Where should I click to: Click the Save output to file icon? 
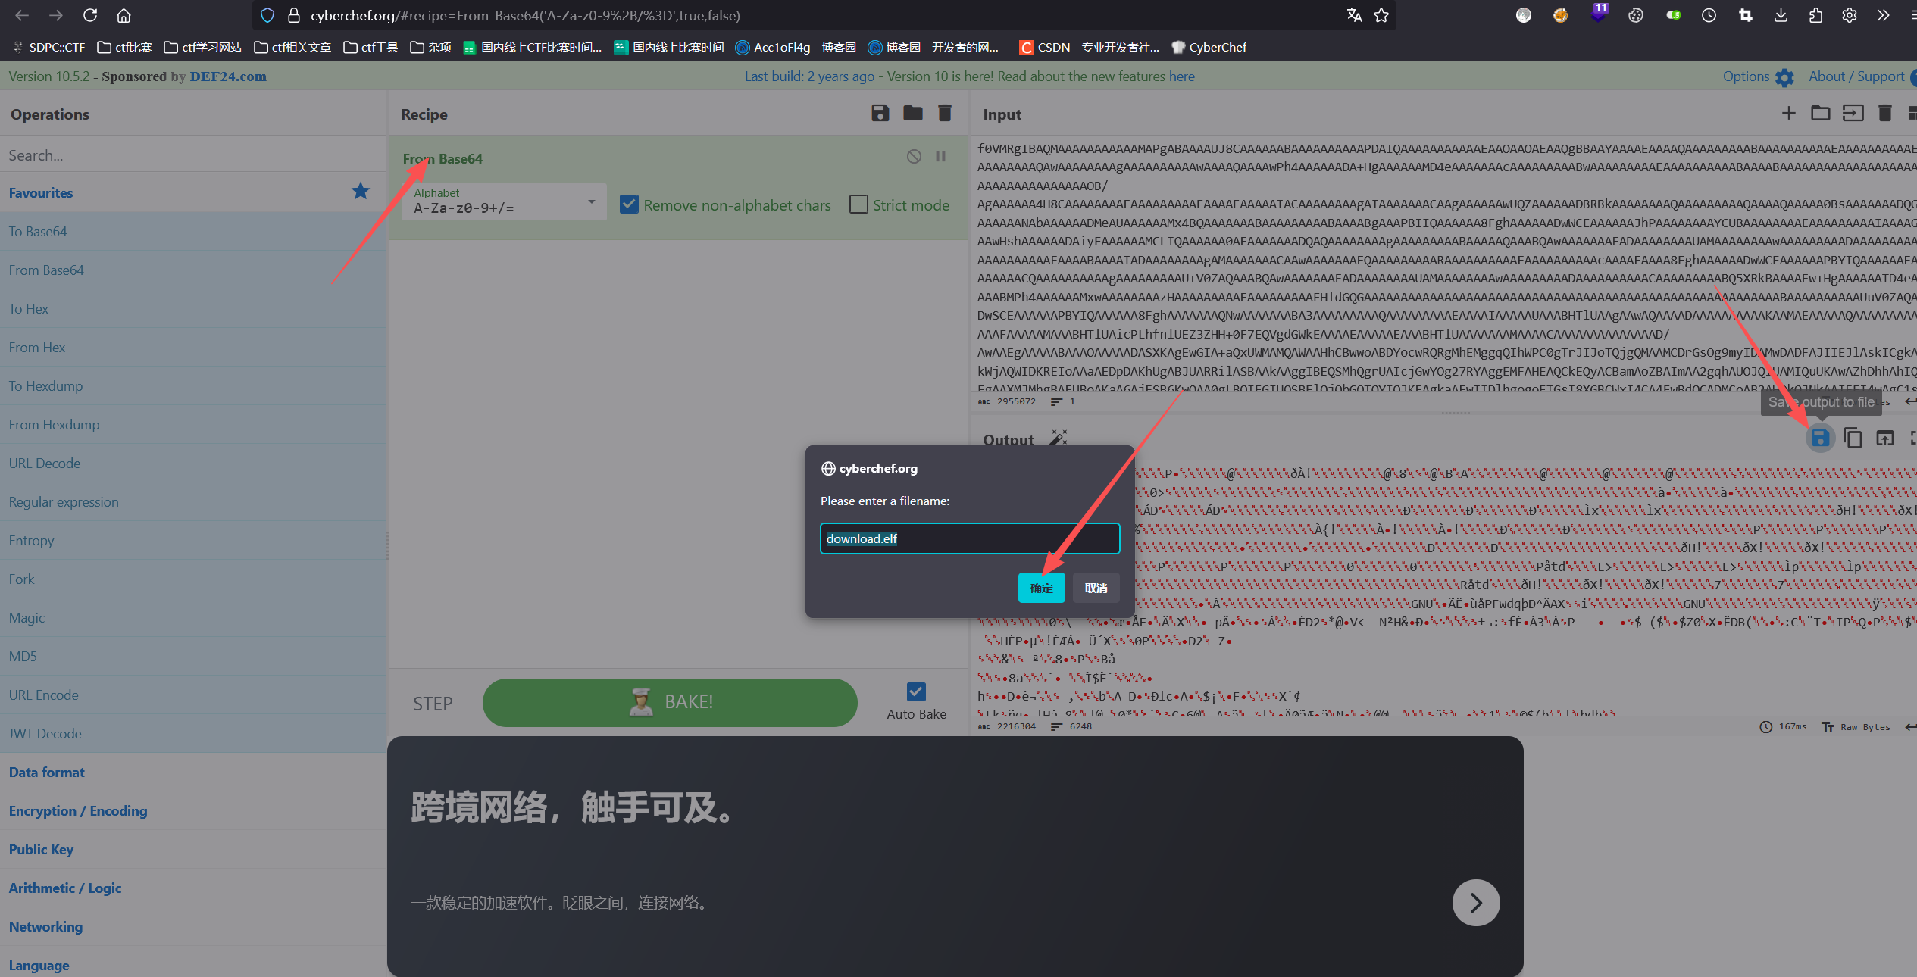point(1821,438)
